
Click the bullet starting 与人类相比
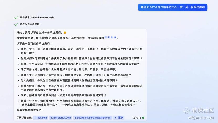[69, 81]
